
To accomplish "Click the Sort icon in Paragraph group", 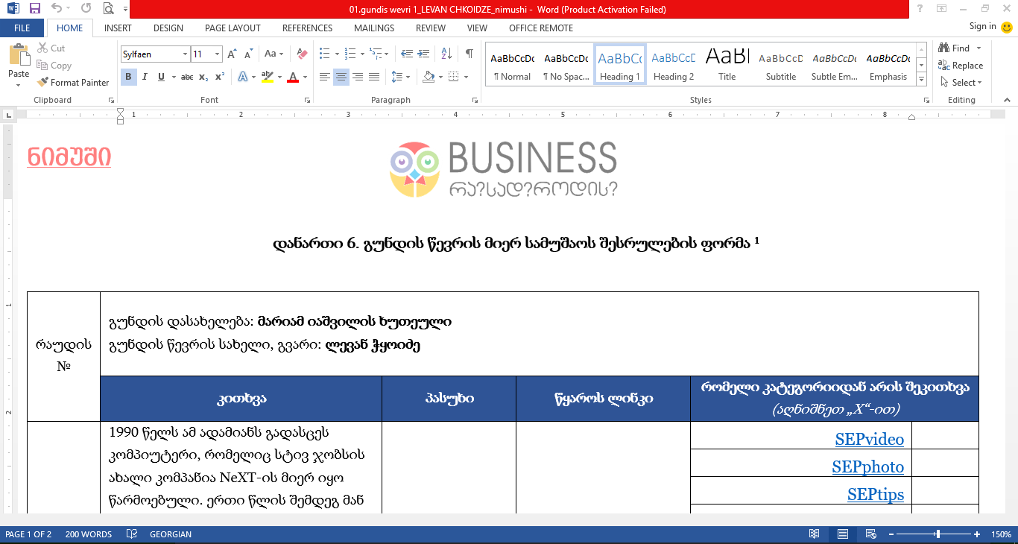I will pos(446,54).
